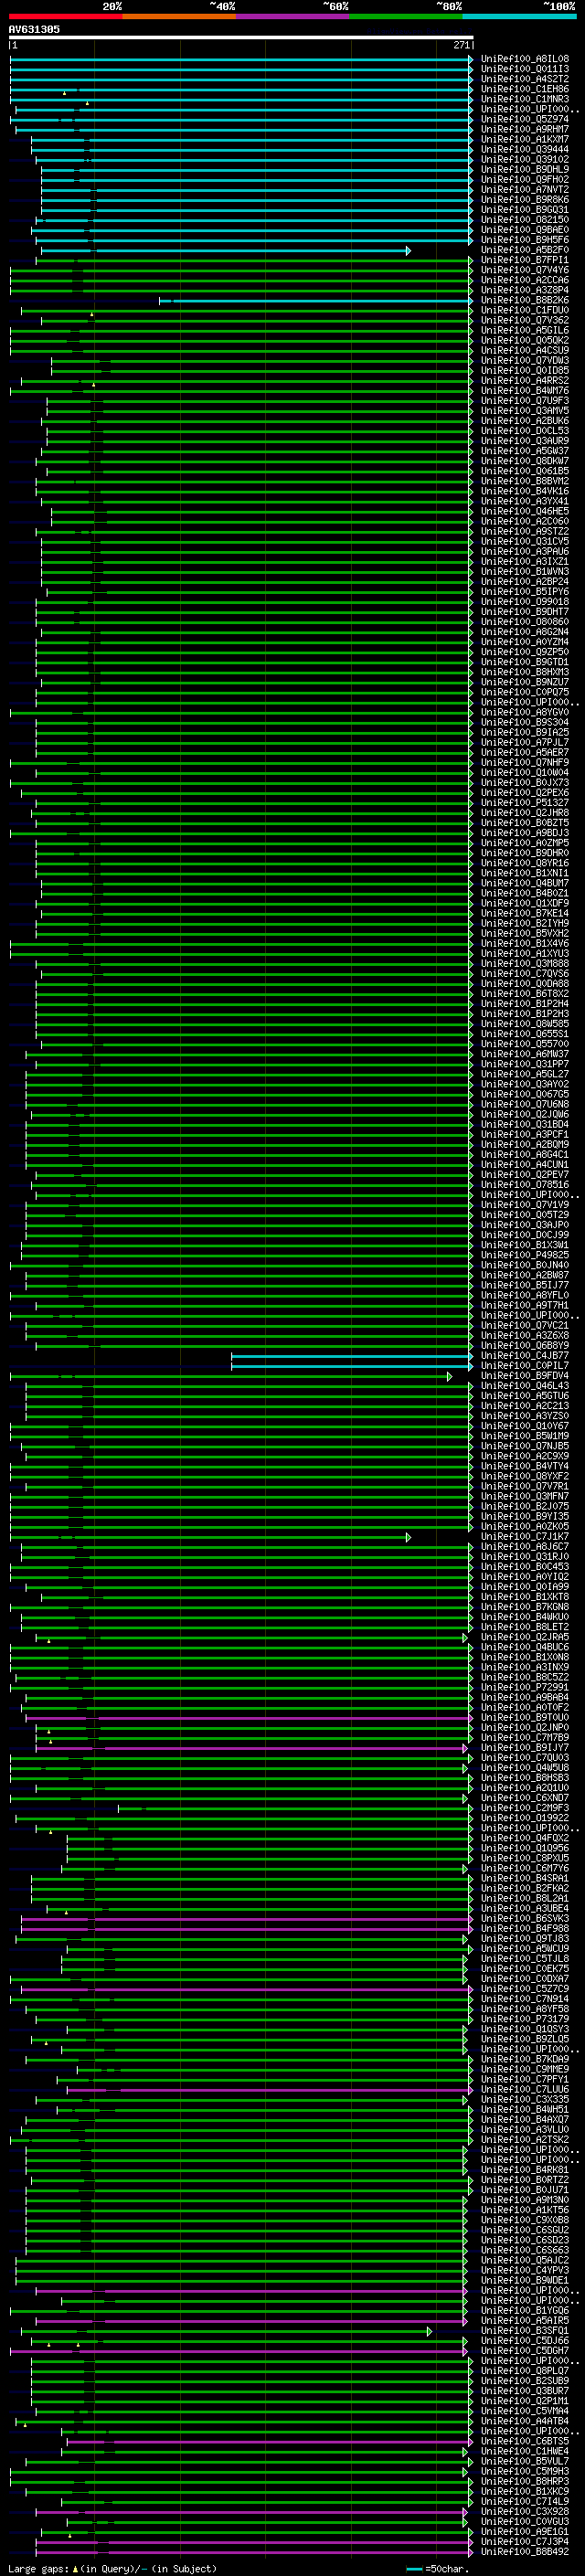Viewport: 585px width, 2576px height.
Task: Click the green ~80% identity legend segment
Action: tap(405, 17)
